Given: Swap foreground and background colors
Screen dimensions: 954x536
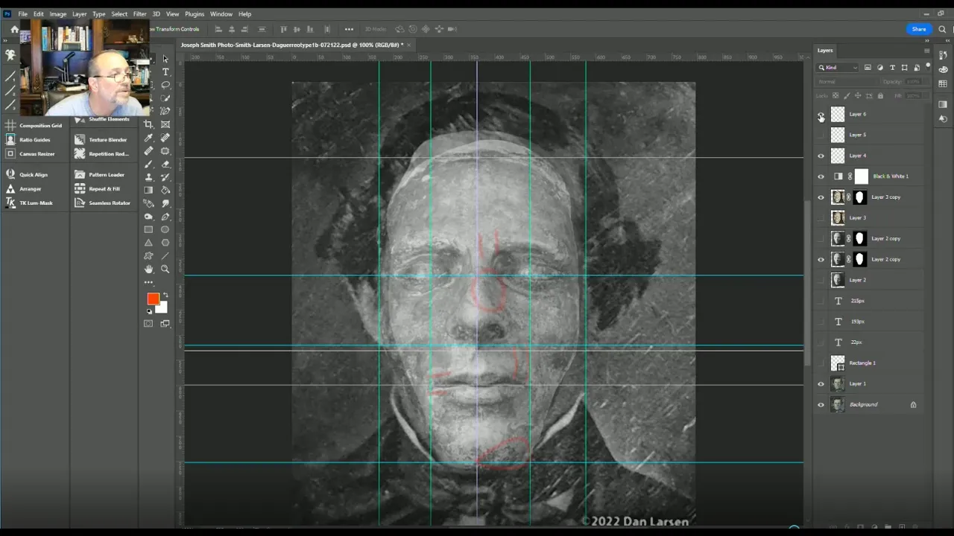Looking at the screenshot, I should 165,295.
